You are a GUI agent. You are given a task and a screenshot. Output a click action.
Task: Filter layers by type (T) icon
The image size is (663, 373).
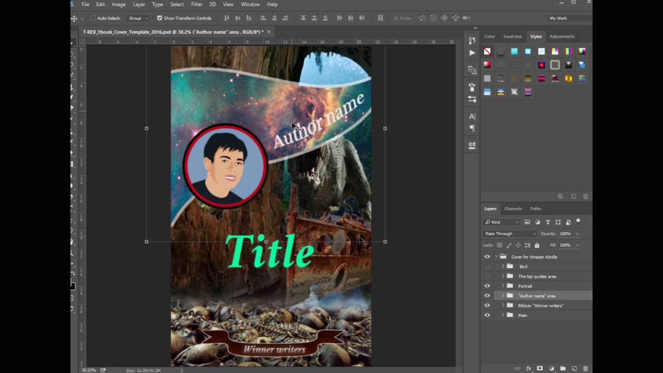point(547,222)
